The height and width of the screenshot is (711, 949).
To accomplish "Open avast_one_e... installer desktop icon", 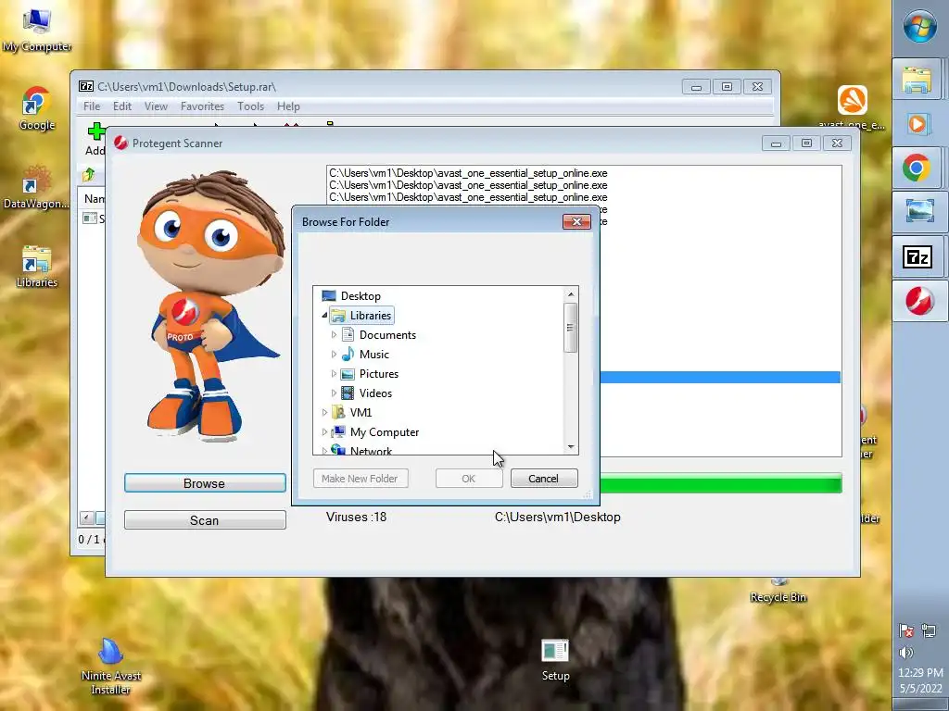I will [x=853, y=107].
